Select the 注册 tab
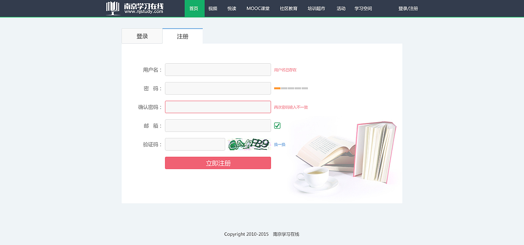 click(182, 36)
